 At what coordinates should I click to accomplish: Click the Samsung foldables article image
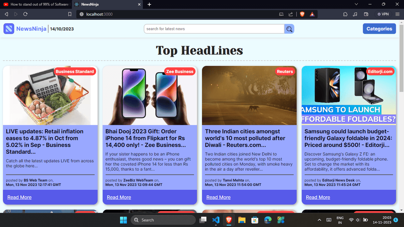(349, 95)
